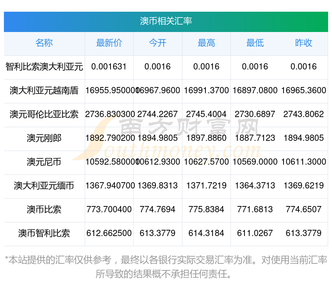
Task: Click the 1887.7123 low value
Action: (255, 138)
